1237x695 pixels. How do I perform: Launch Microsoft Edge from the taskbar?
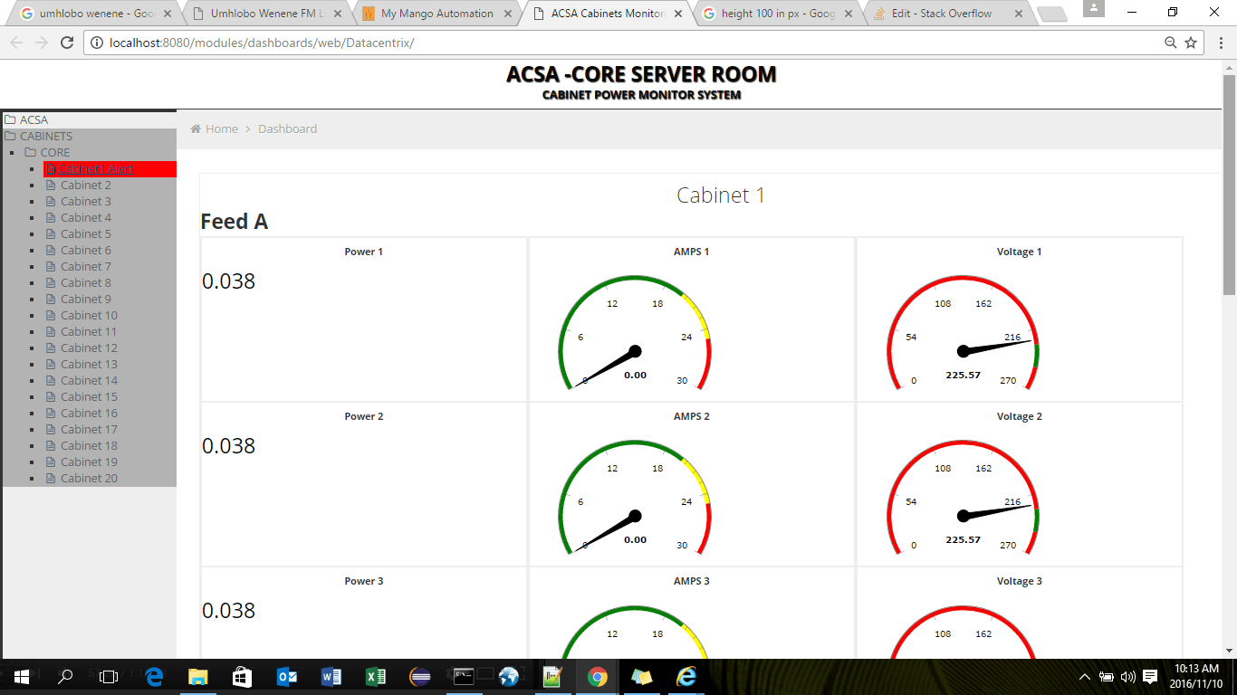click(153, 676)
